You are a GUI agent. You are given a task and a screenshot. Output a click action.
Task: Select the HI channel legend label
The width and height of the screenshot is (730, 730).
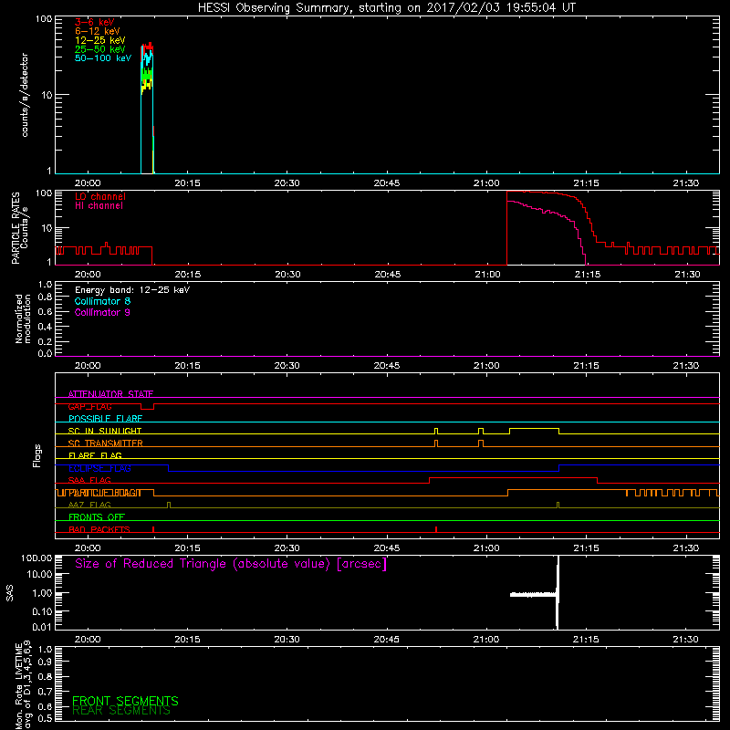pos(99,206)
